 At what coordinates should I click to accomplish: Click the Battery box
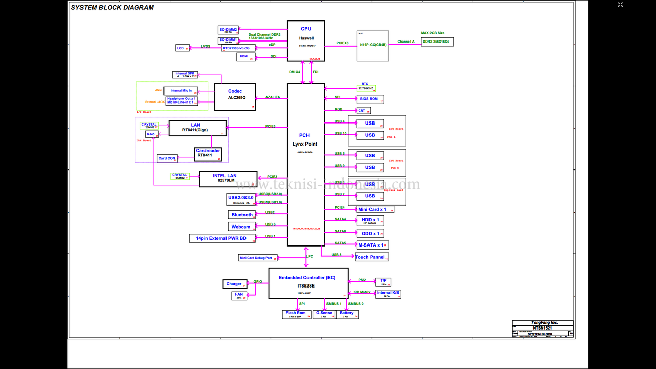[x=347, y=314]
